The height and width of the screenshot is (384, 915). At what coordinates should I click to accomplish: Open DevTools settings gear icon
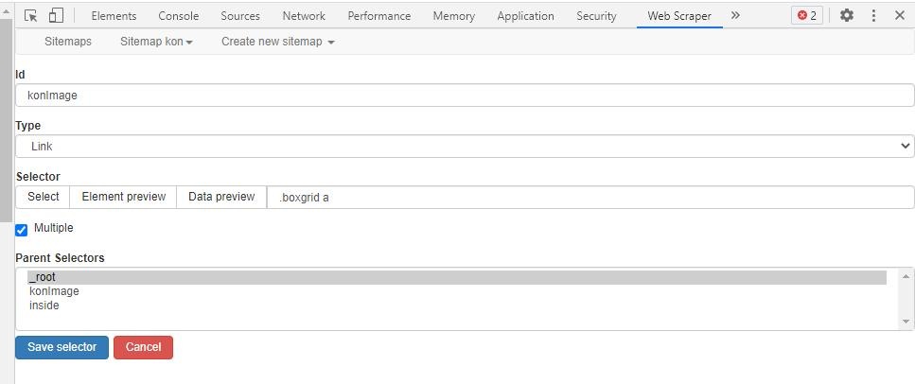point(847,16)
